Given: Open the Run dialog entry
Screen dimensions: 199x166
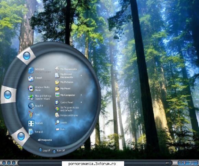Looking at the screenshot, I should click(60, 129).
